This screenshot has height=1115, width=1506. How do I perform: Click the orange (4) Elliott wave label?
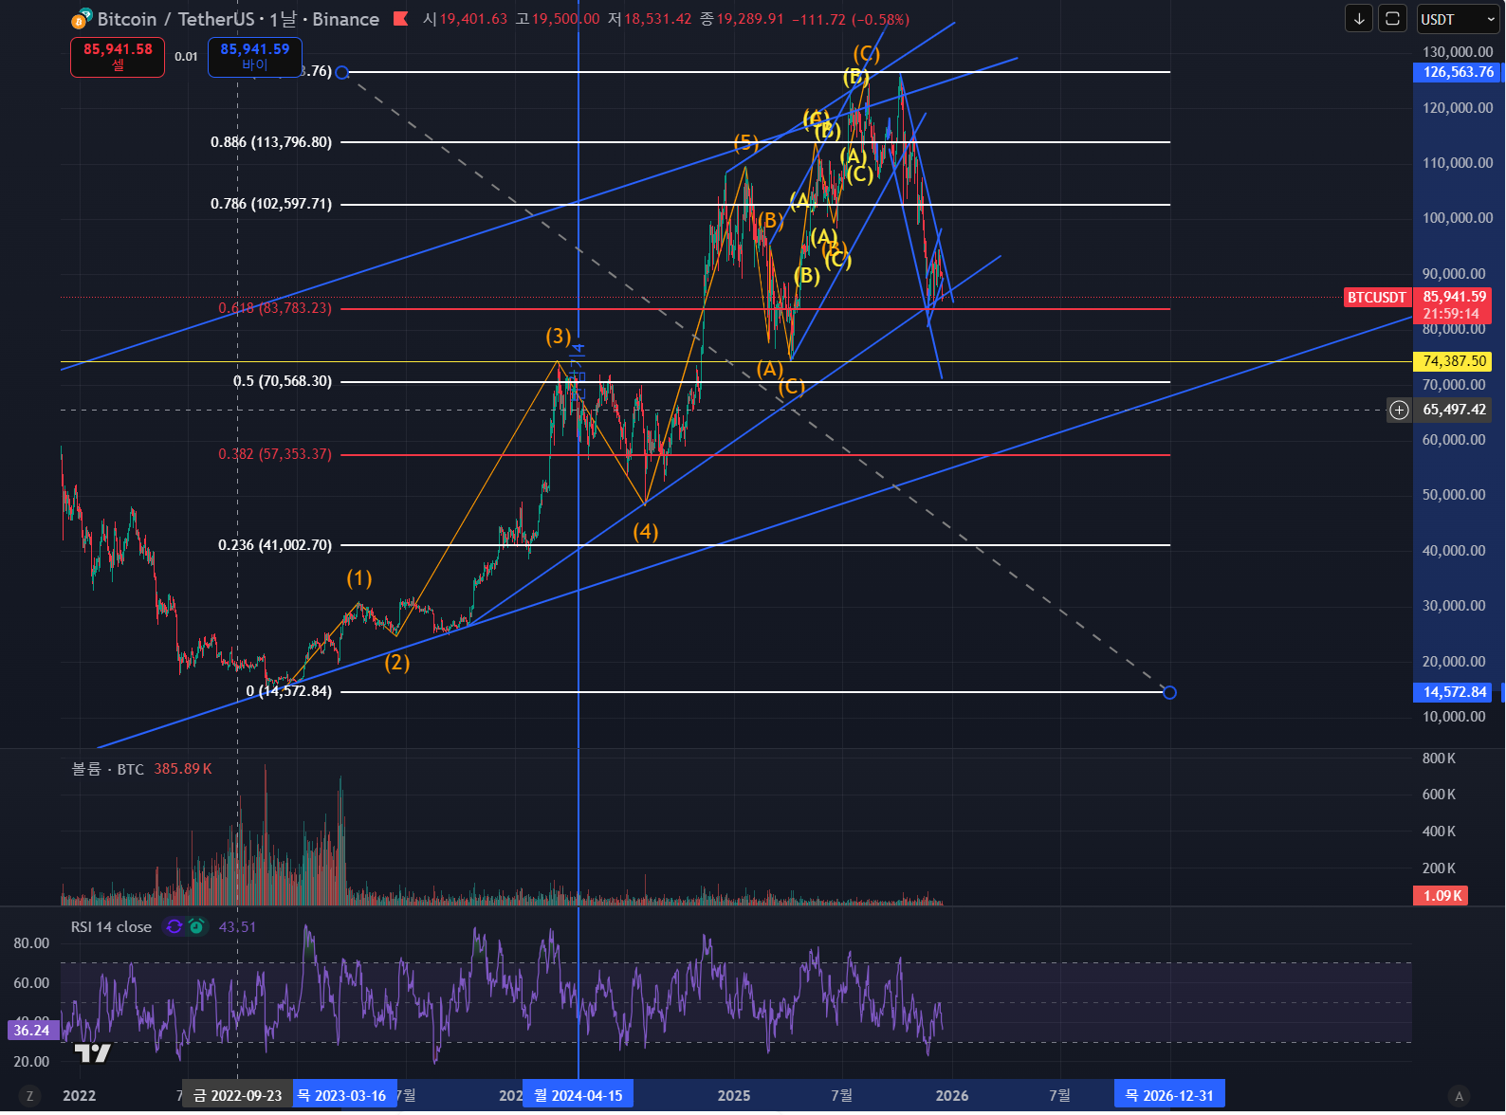click(x=646, y=532)
